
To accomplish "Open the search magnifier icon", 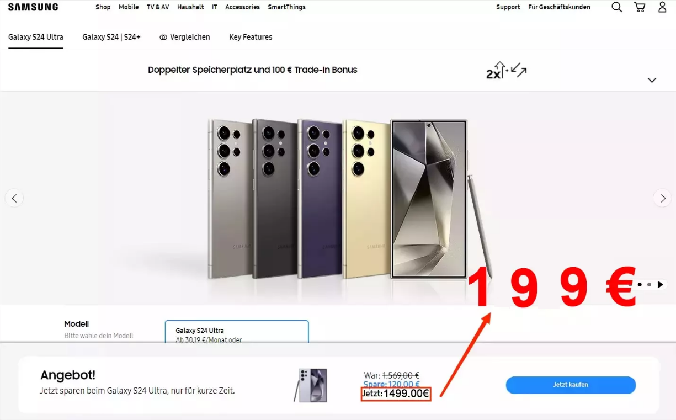I will pyautogui.click(x=617, y=7).
